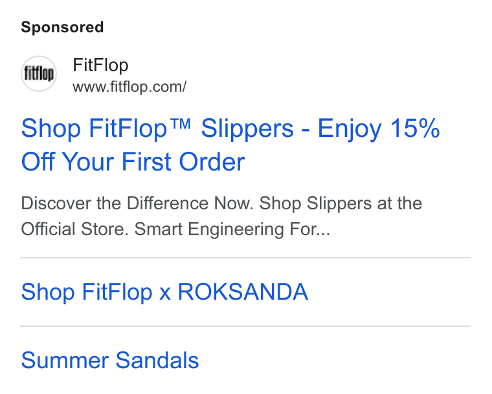The height and width of the screenshot is (394, 492).
Task: Click the word Slippers in the blue headline
Action: pyautogui.click(x=247, y=129)
